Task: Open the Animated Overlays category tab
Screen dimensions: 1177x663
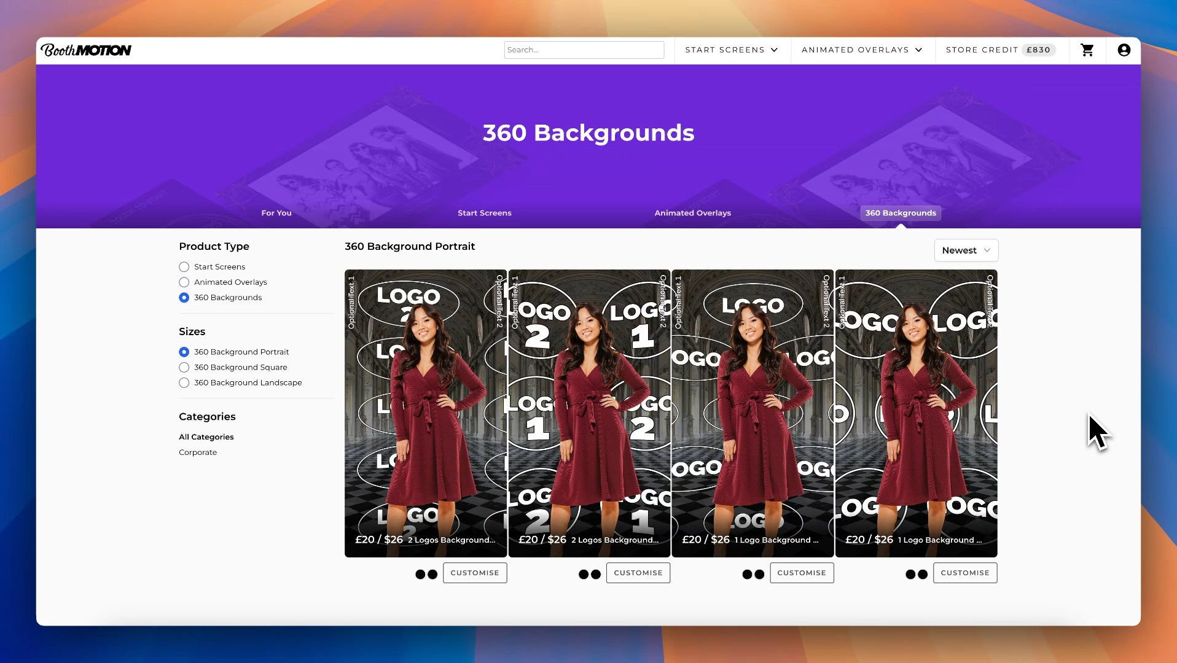Action: click(x=692, y=213)
